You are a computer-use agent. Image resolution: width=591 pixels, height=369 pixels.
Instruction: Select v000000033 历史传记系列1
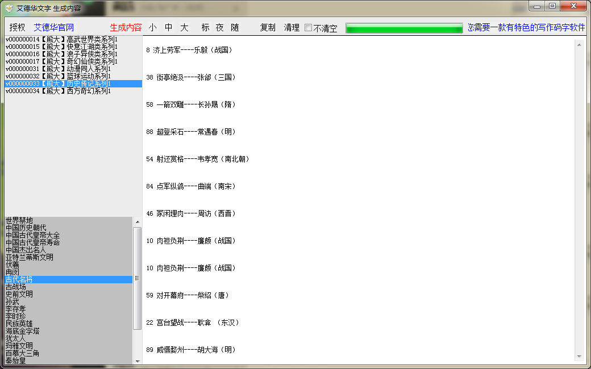(73, 83)
